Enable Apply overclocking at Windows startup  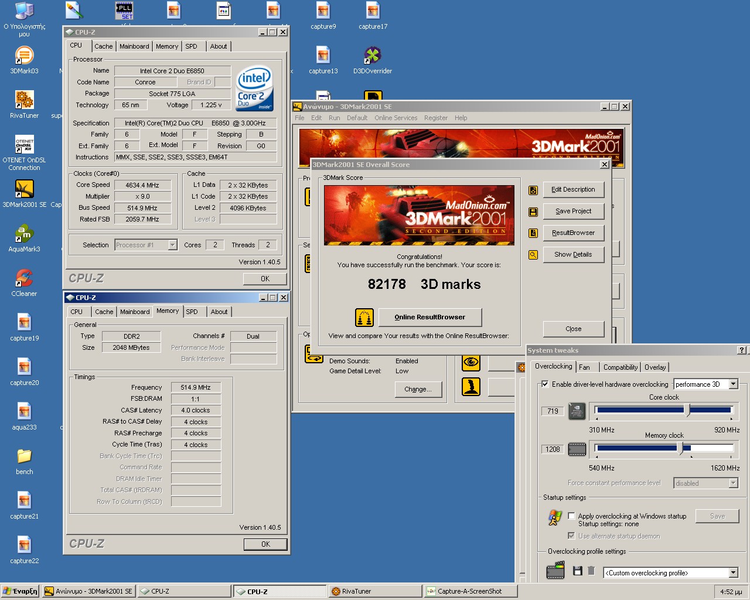point(571,516)
